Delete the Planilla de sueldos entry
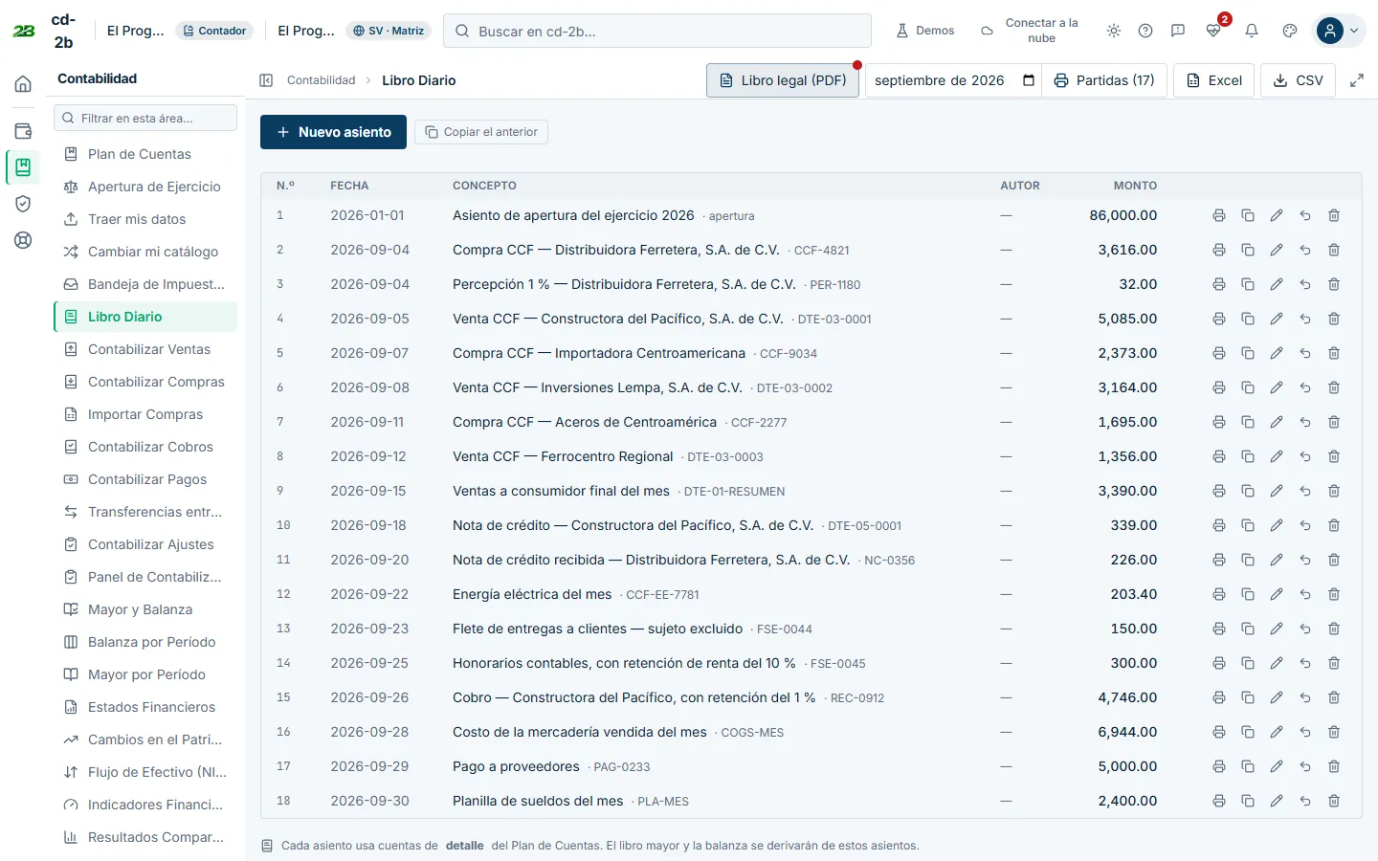Screen dimensions: 1378x861 (x=1334, y=801)
